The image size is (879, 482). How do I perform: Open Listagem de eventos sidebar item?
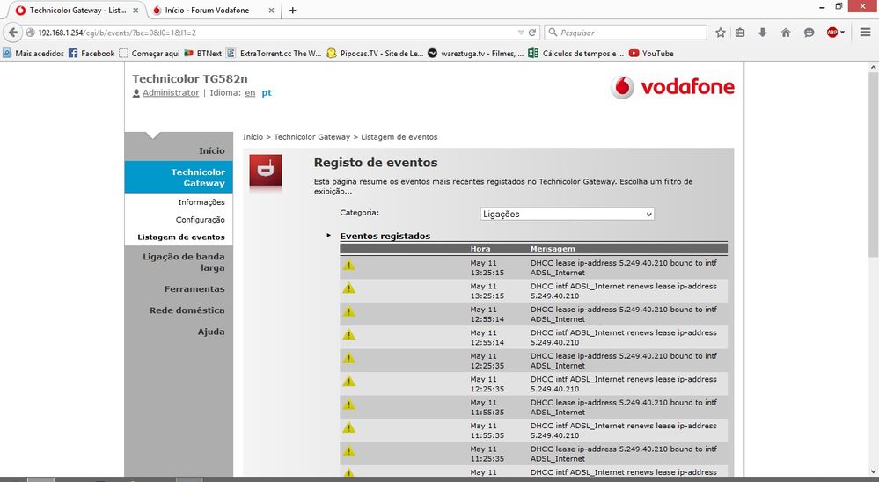pos(181,237)
